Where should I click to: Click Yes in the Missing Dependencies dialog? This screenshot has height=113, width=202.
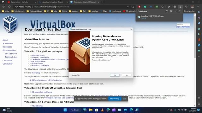pyautogui.click(x=115, y=75)
